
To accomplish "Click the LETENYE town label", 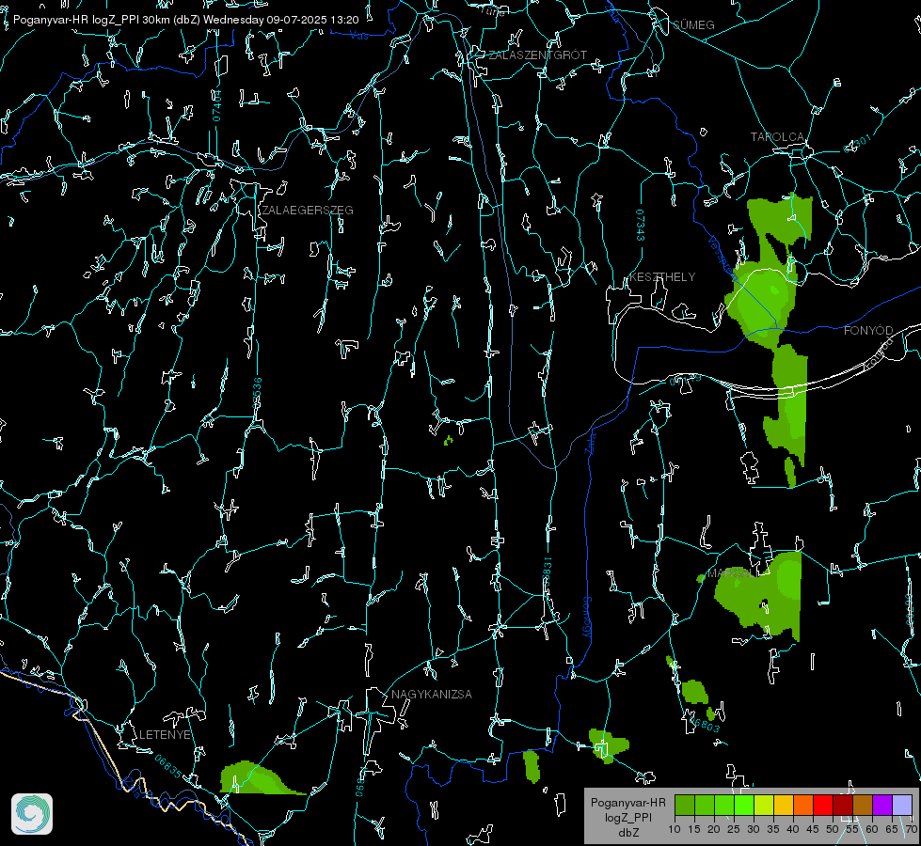I will point(165,734).
